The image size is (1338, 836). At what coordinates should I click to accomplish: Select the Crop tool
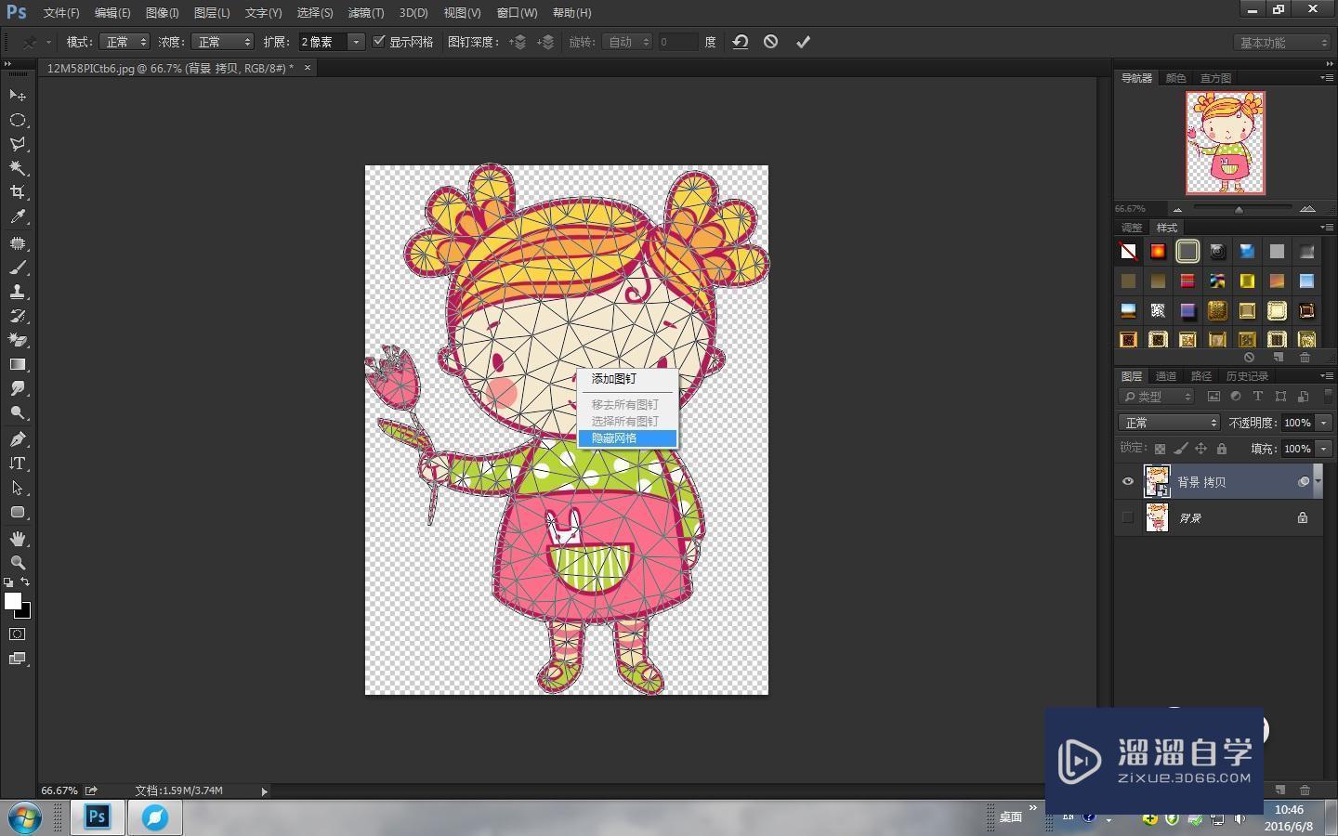click(x=17, y=192)
